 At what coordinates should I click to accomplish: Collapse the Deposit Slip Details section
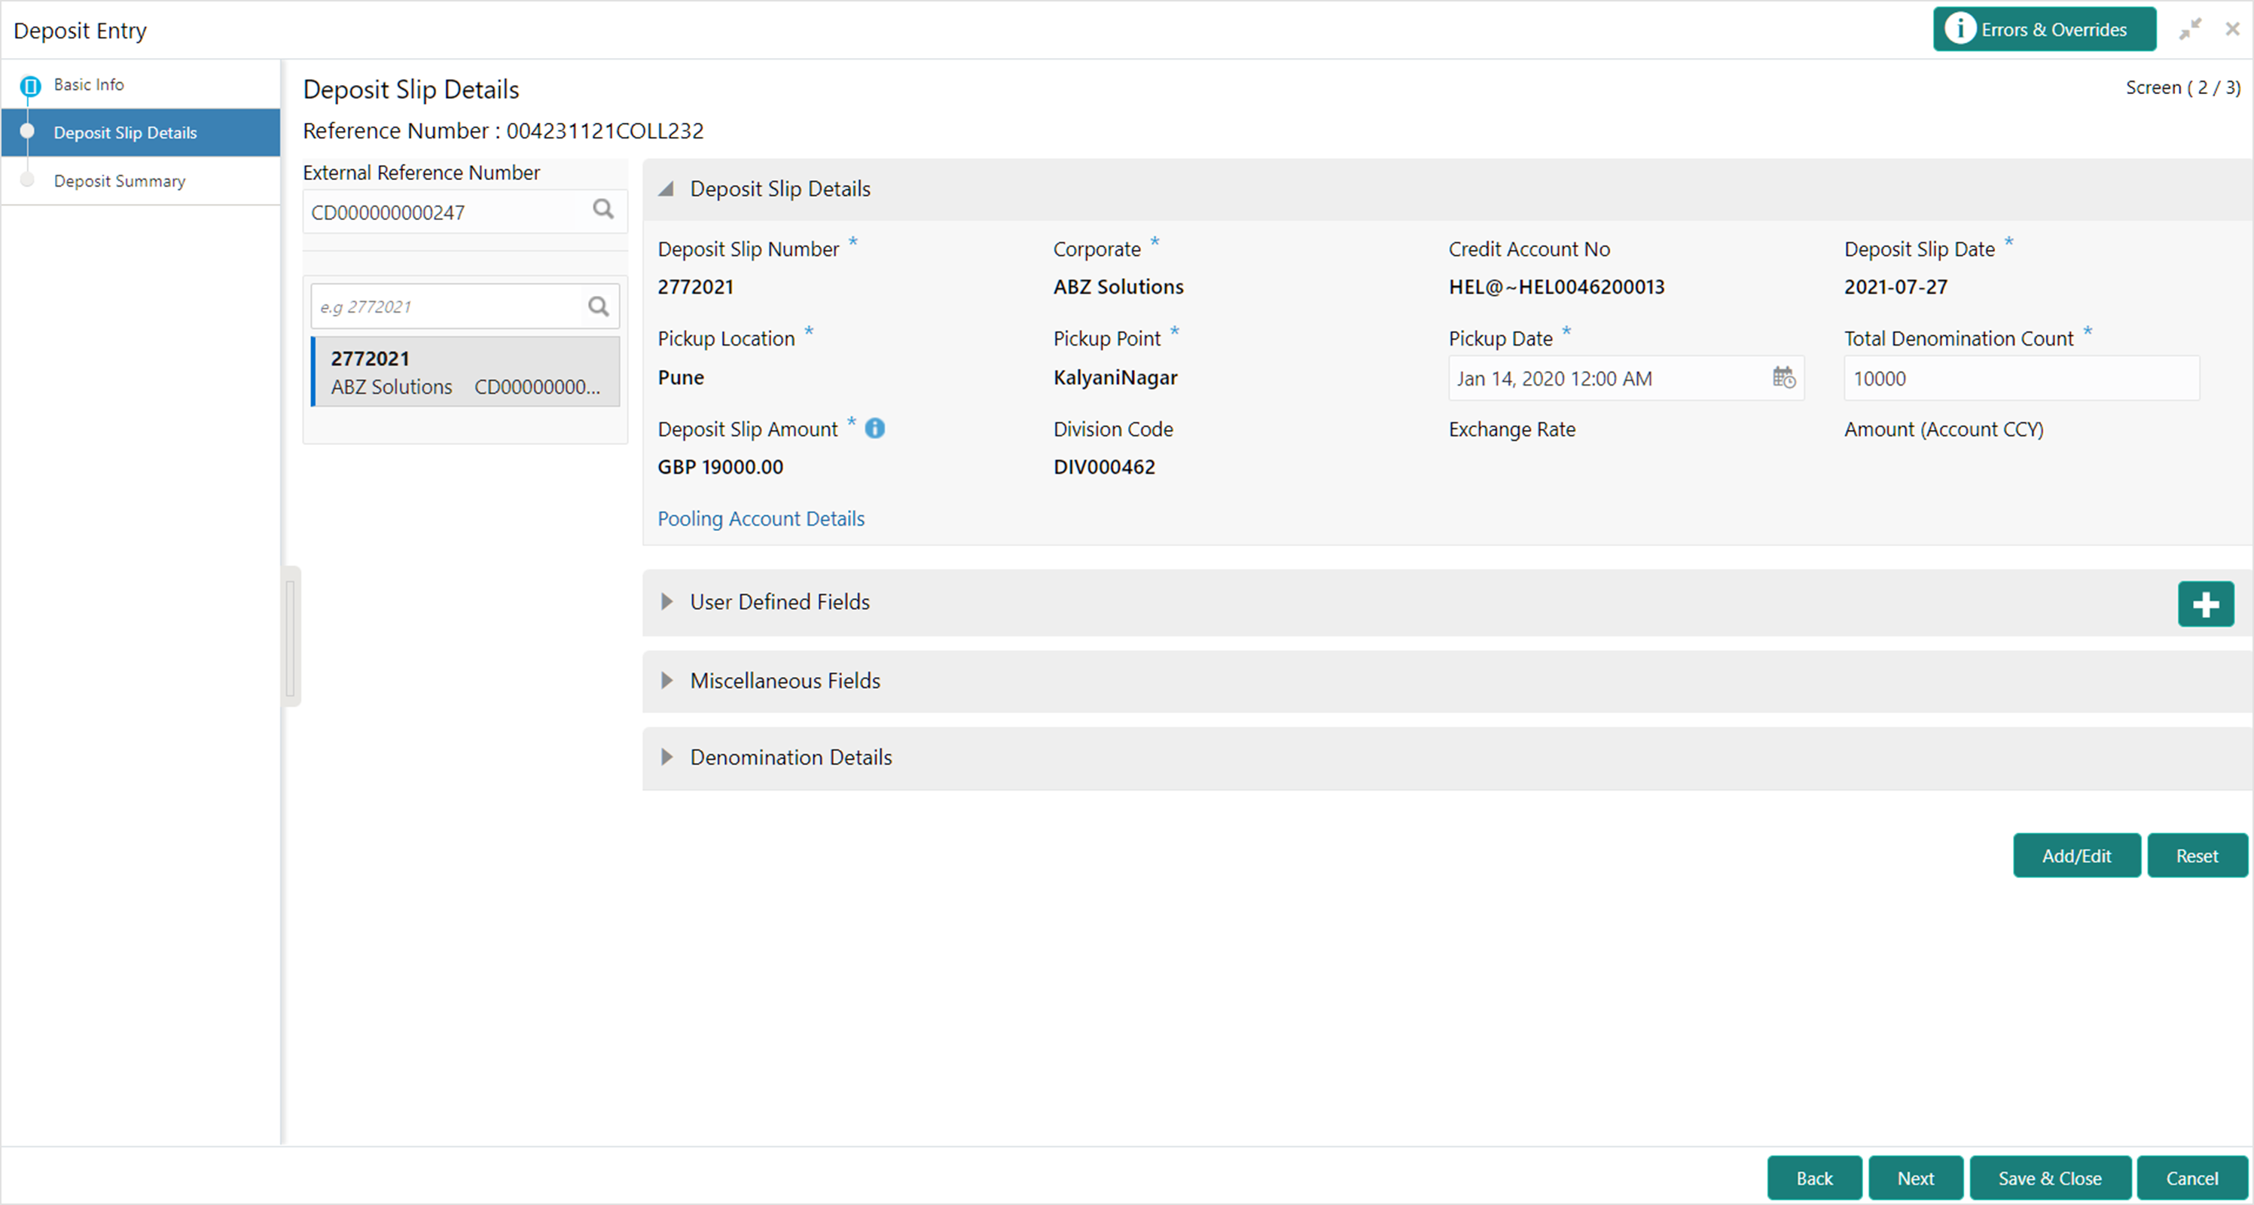666,189
